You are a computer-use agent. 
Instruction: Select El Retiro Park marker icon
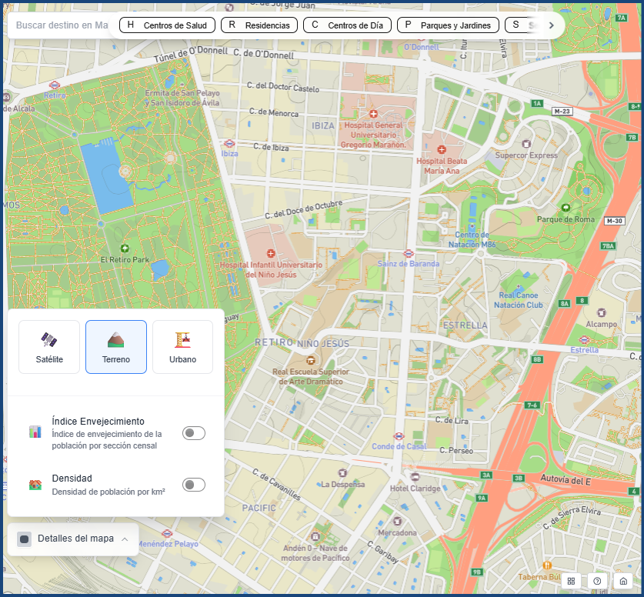pyautogui.click(x=125, y=248)
